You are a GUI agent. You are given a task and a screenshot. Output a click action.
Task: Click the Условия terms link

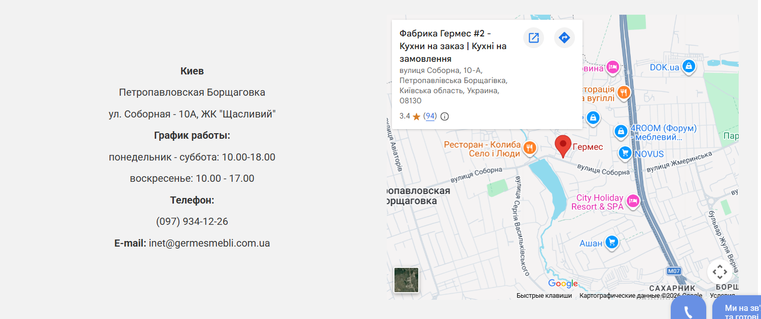[x=722, y=296]
